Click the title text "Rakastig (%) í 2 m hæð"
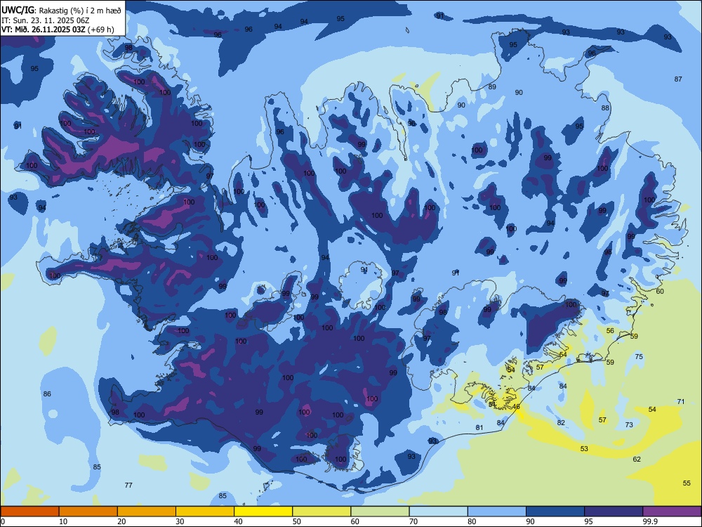Viewport: 702px width, 527px height. tap(80, 10)
